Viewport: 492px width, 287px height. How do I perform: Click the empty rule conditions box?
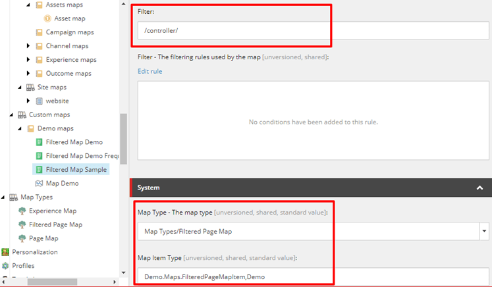tap(313, 120)
